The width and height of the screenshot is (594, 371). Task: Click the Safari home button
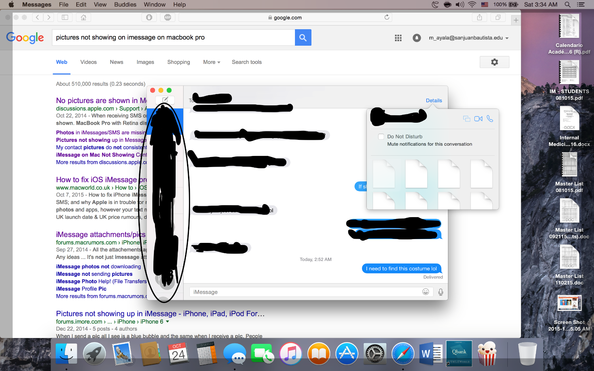click(x=84, y=17)
